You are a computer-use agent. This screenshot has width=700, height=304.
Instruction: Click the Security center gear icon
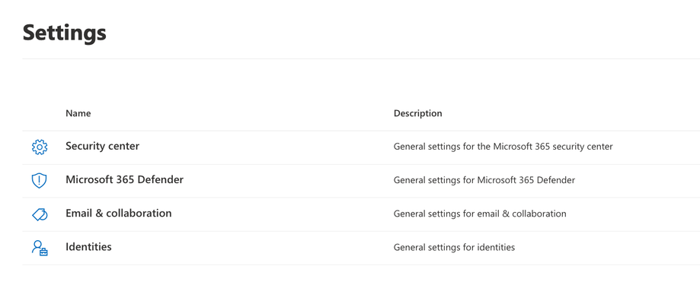pos(40,147)
